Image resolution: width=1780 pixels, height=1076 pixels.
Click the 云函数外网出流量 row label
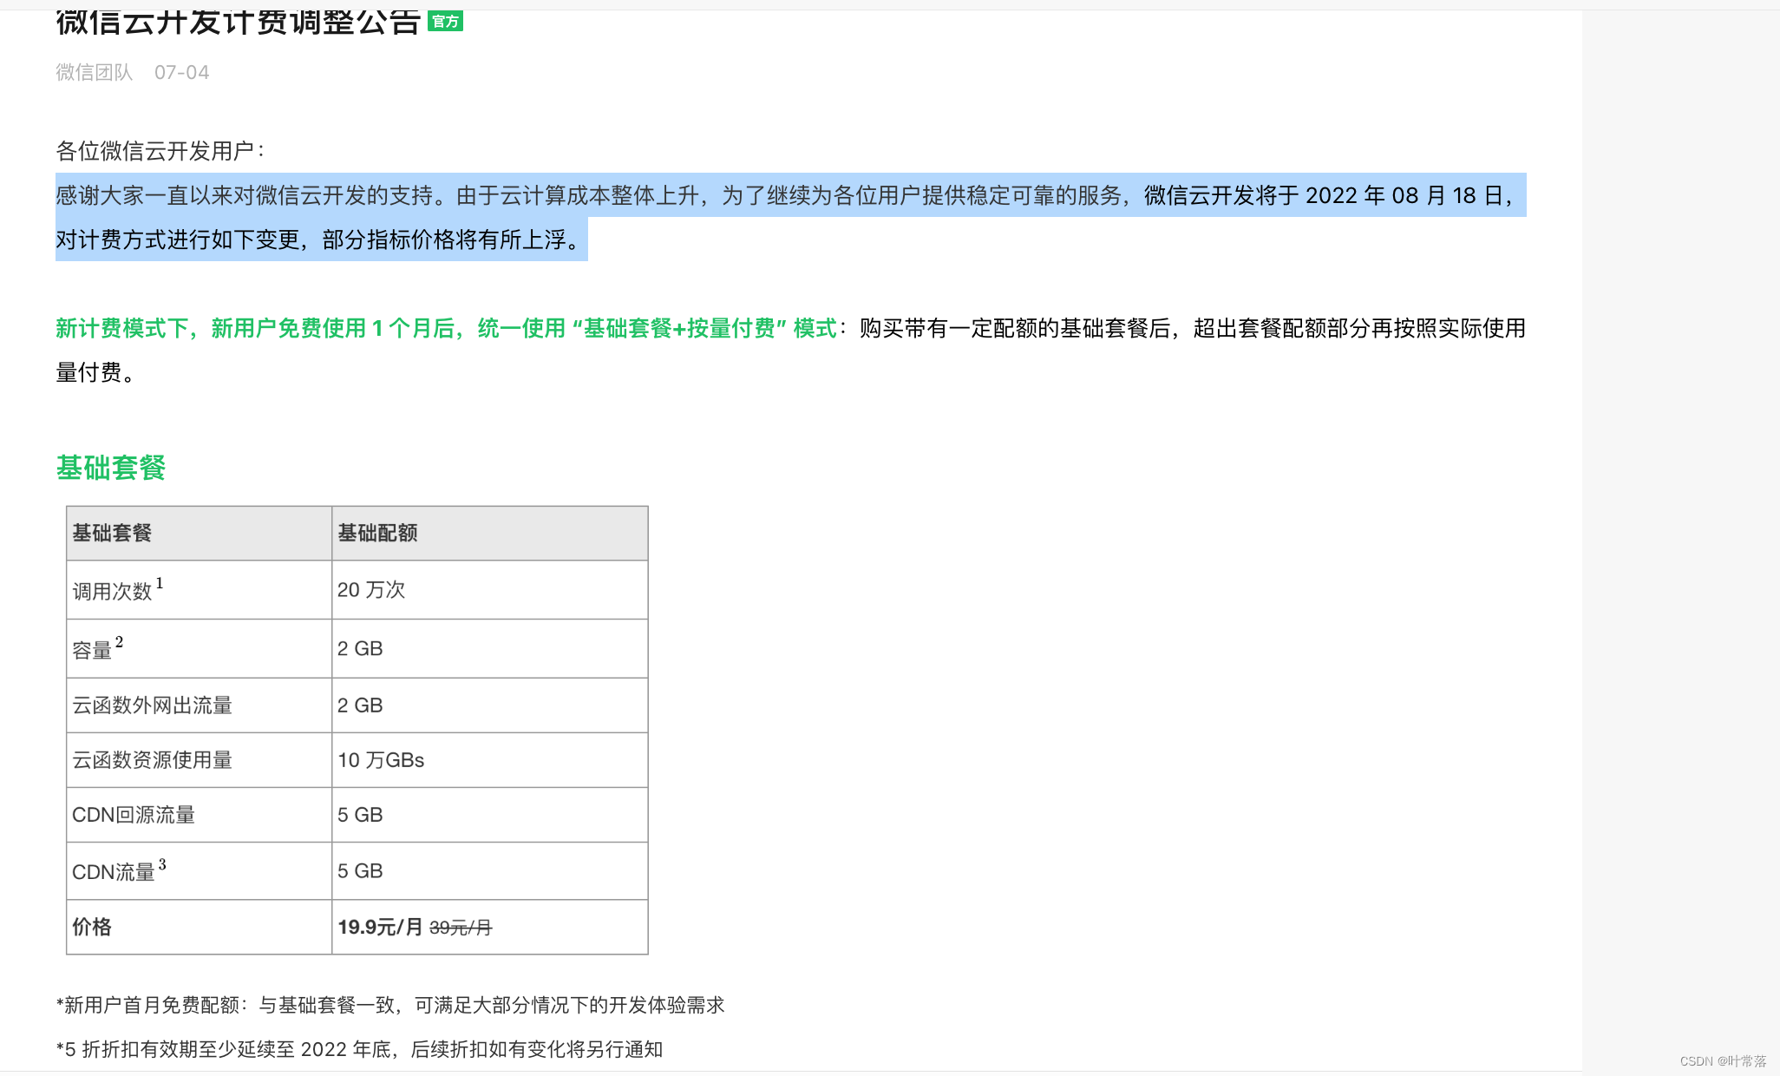(x=152, y=705)
